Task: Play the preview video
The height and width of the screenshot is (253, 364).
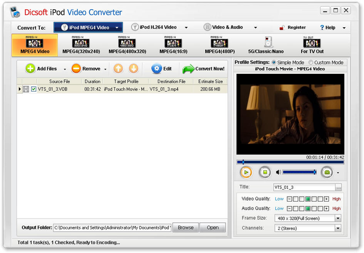Action: point(246,172)
